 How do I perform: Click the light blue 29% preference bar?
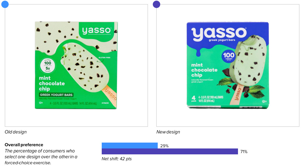[130, 145]
